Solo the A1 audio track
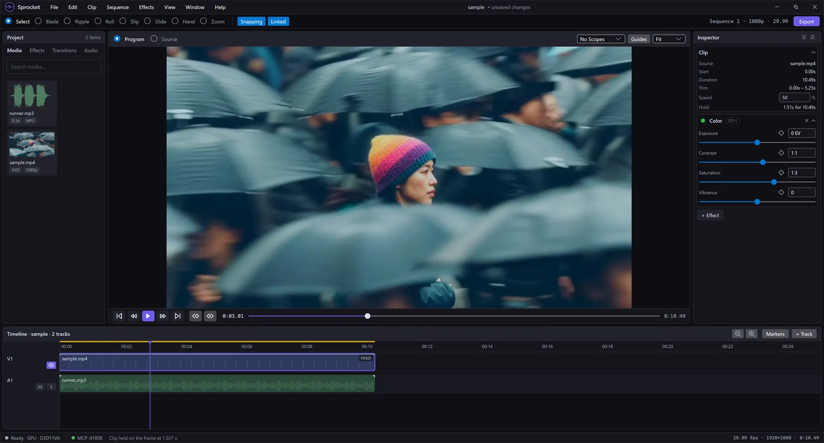The height and width of the screenshot is (443, 824). [51, 387]
